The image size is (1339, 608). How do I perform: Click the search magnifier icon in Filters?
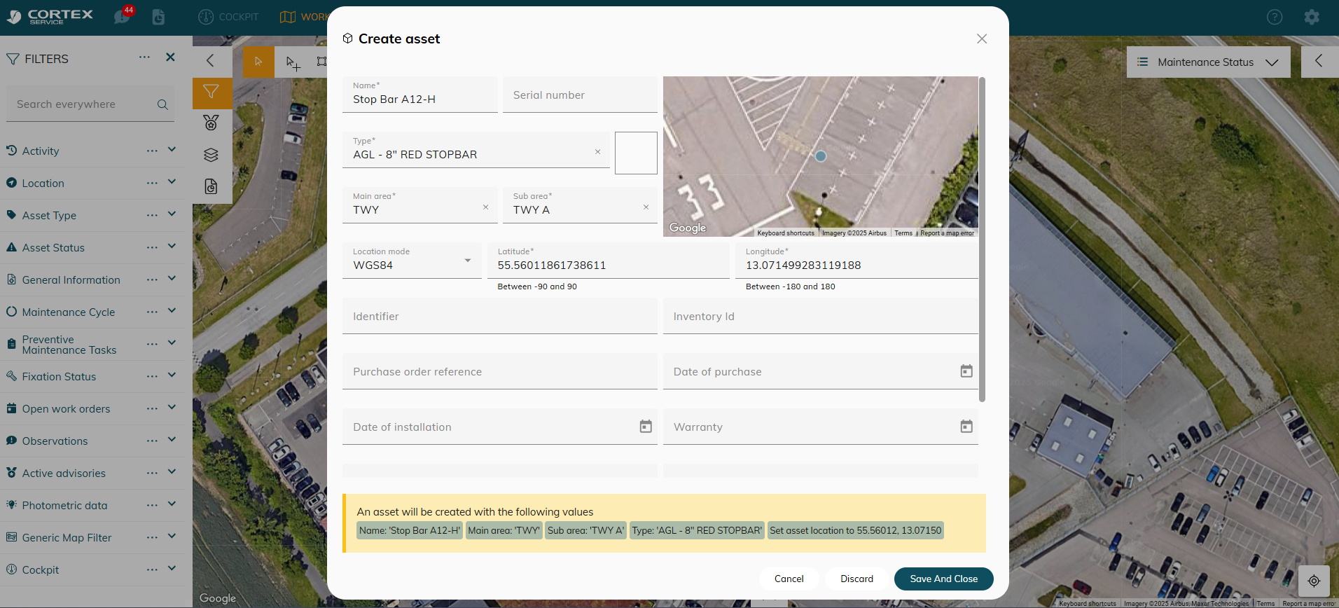click(162, 104)
